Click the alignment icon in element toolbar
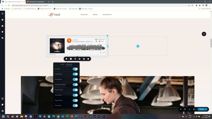Viewport: 212px width, 119px height. click(75, 59)
